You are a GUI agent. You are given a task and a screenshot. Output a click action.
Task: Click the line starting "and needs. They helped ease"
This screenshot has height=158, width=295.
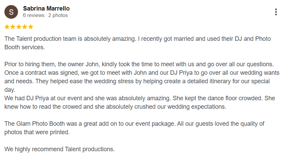click(137, 81)
